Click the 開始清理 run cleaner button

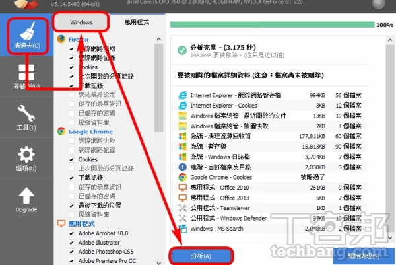[364, 256]
